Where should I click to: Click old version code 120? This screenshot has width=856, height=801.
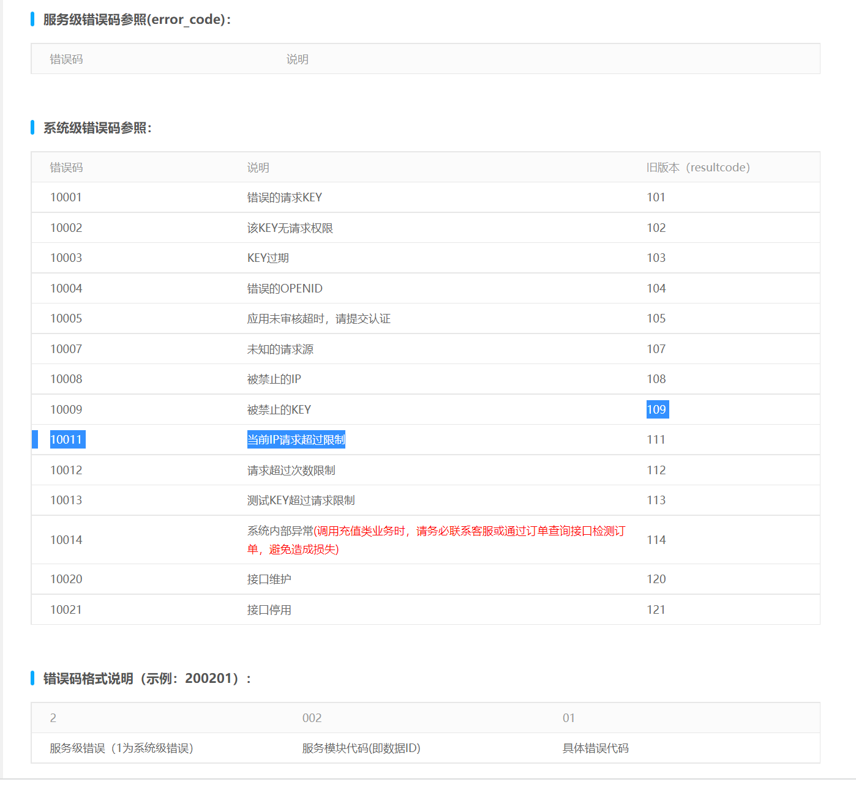tap(656, 579)
